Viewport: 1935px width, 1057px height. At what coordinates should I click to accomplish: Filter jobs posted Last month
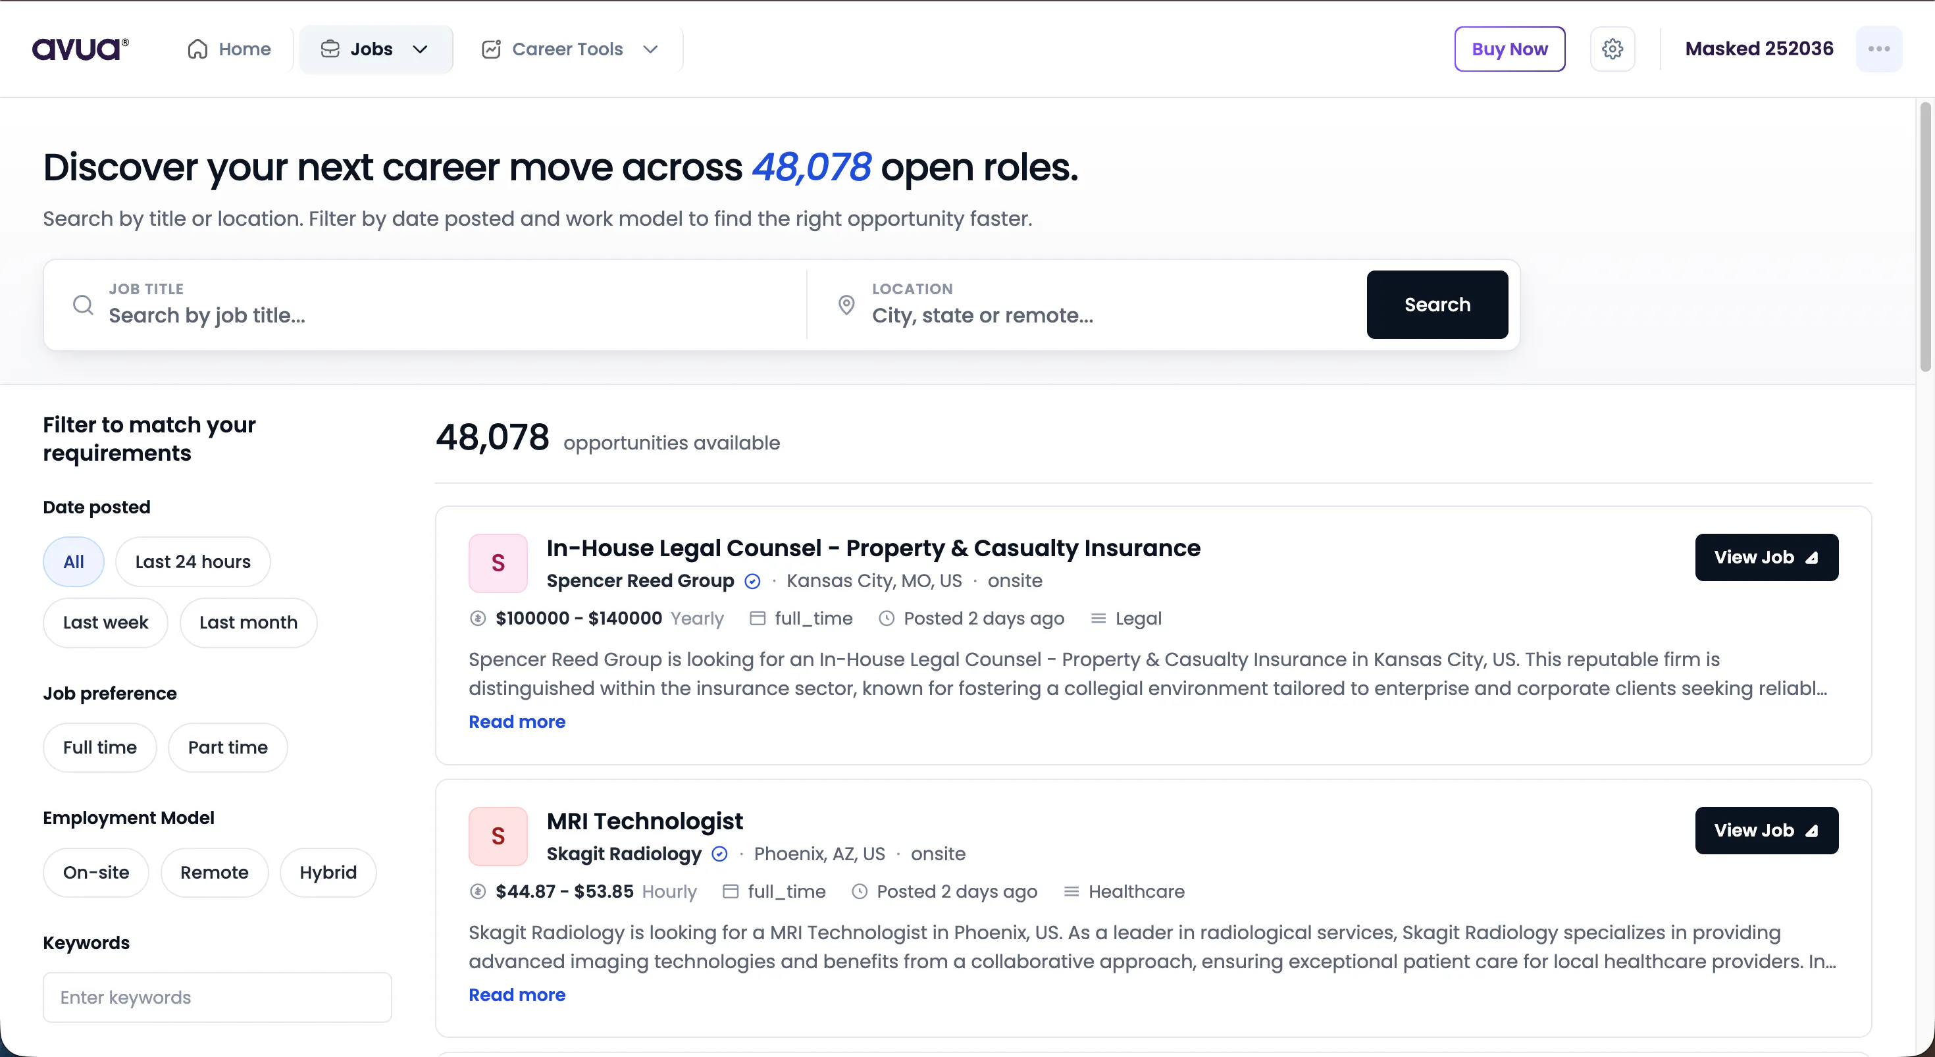pyautogui.click(x=249, y=622)
